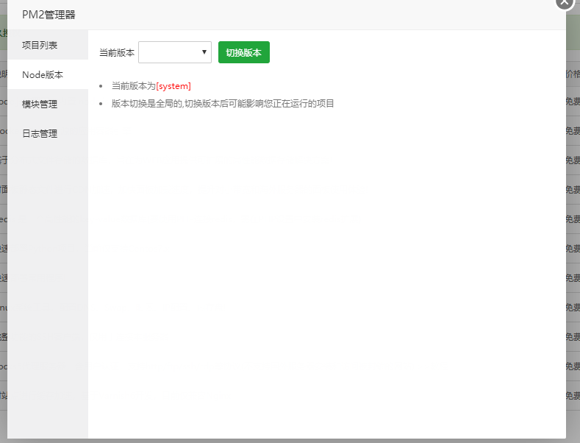
Task: Close the PM2管理器 dialog
Action: pos(565,2)
